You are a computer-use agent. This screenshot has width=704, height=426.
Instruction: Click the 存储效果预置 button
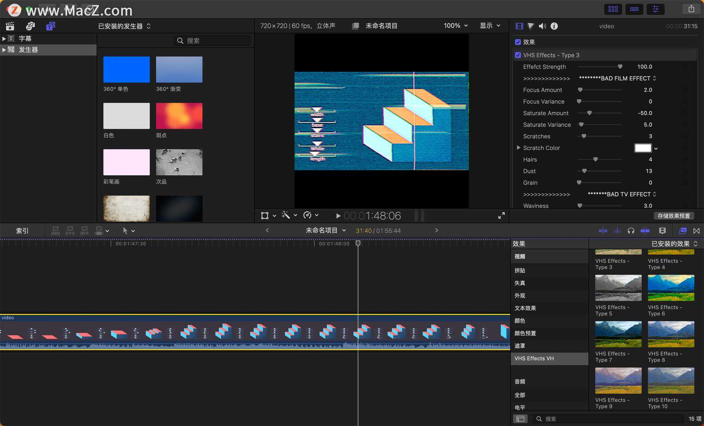click(x=674, y=216)
